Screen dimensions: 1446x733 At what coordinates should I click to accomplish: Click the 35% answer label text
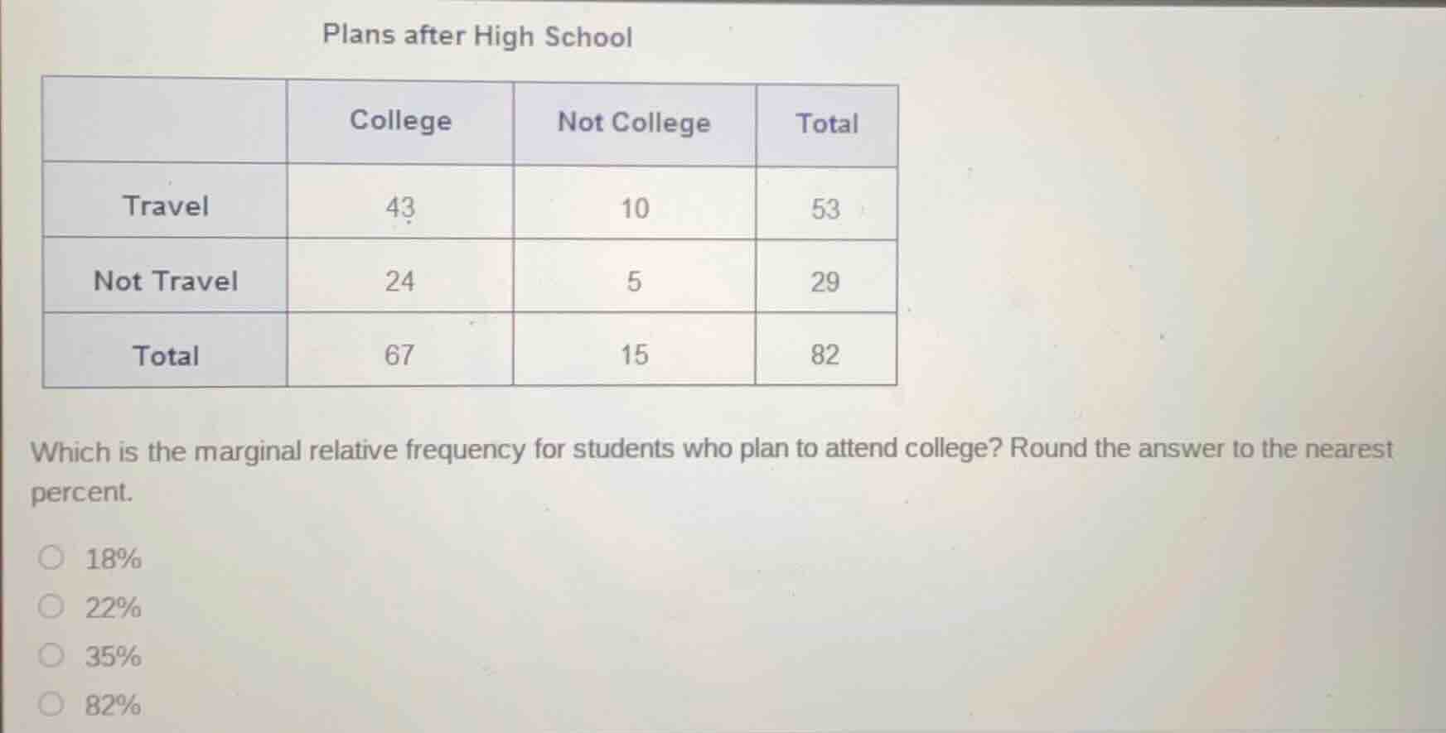click(x=113, y=656)
